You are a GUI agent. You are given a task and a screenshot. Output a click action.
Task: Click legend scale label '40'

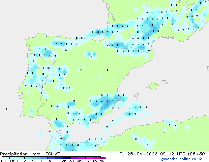click(87, 161)
